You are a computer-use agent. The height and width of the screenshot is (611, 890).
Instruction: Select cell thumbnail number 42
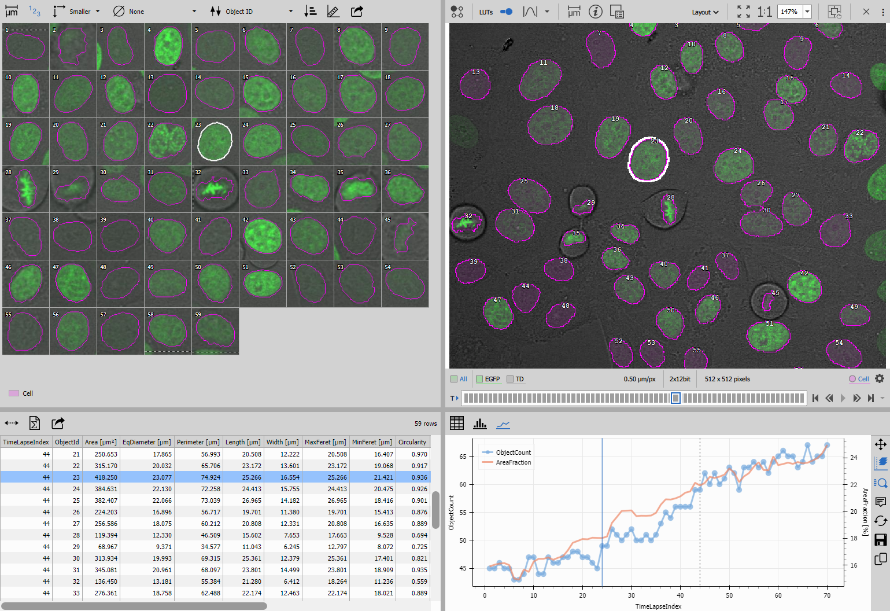tap(263, 237)
